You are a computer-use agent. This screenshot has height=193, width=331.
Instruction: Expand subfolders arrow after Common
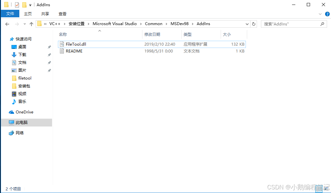coord(166,24)
